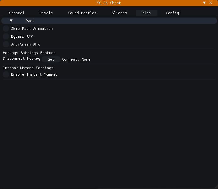Toggle the Bypass AFK option
Viewport: 218px width, 189px height.
pos(6,36)
